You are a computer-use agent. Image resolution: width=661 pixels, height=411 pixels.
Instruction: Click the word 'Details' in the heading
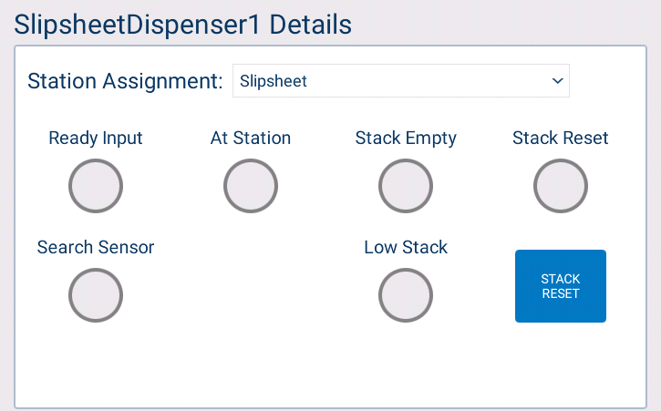(311, 24)
